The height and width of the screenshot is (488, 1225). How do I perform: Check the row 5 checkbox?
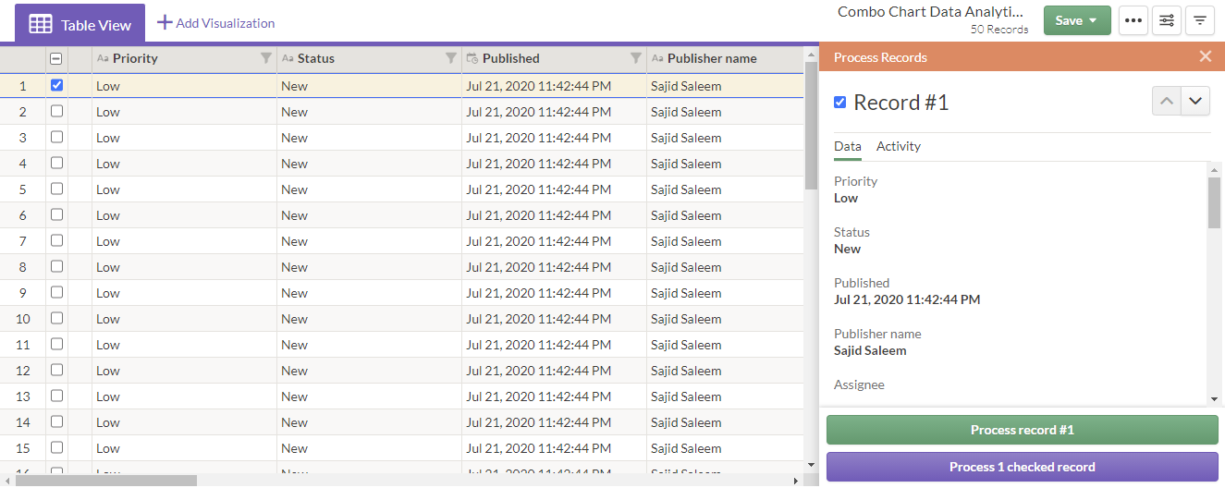point(56,189)
